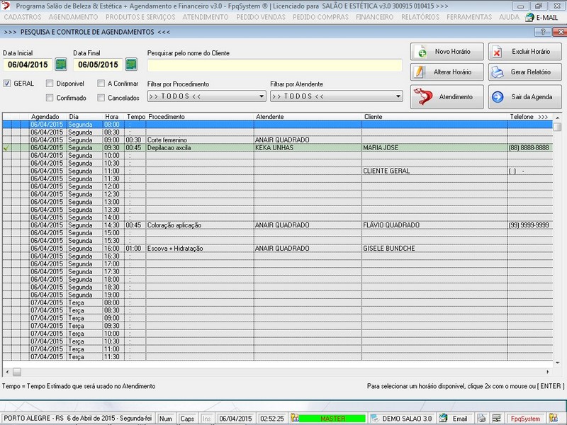Image resolution: width=567 pixels, height=425 pixels.
Task: Click the network computer icon in status bar
Action: pos(497,419)
